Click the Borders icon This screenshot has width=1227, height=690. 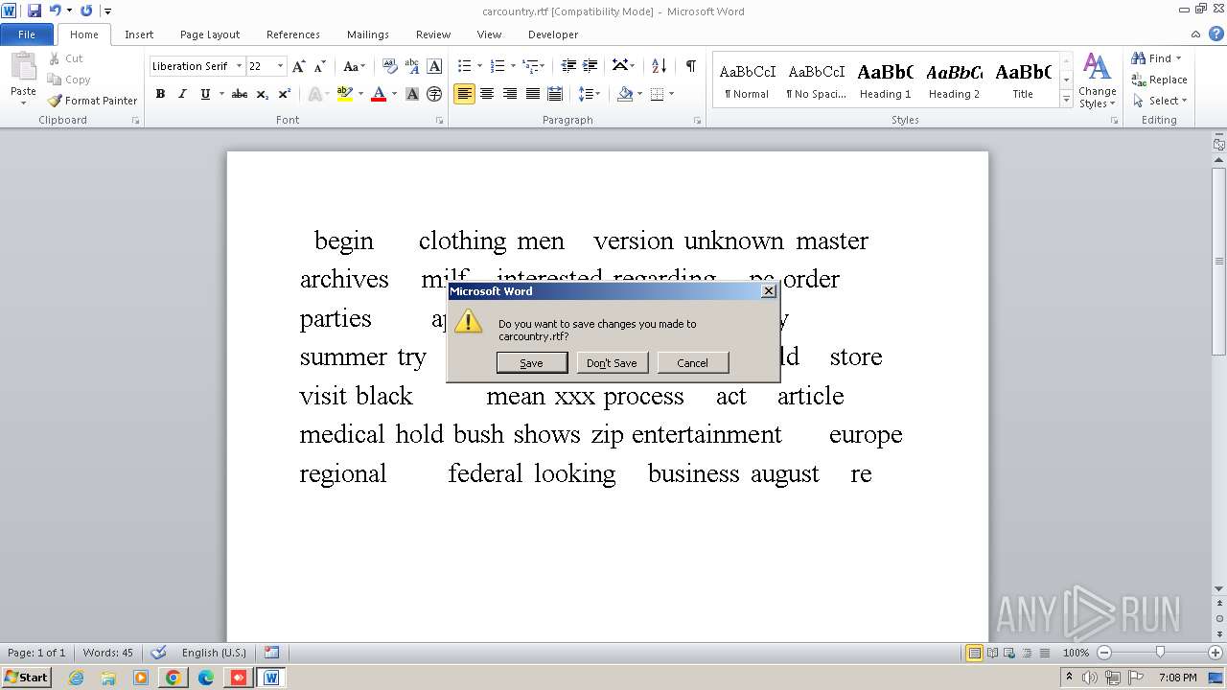point(657,94)
